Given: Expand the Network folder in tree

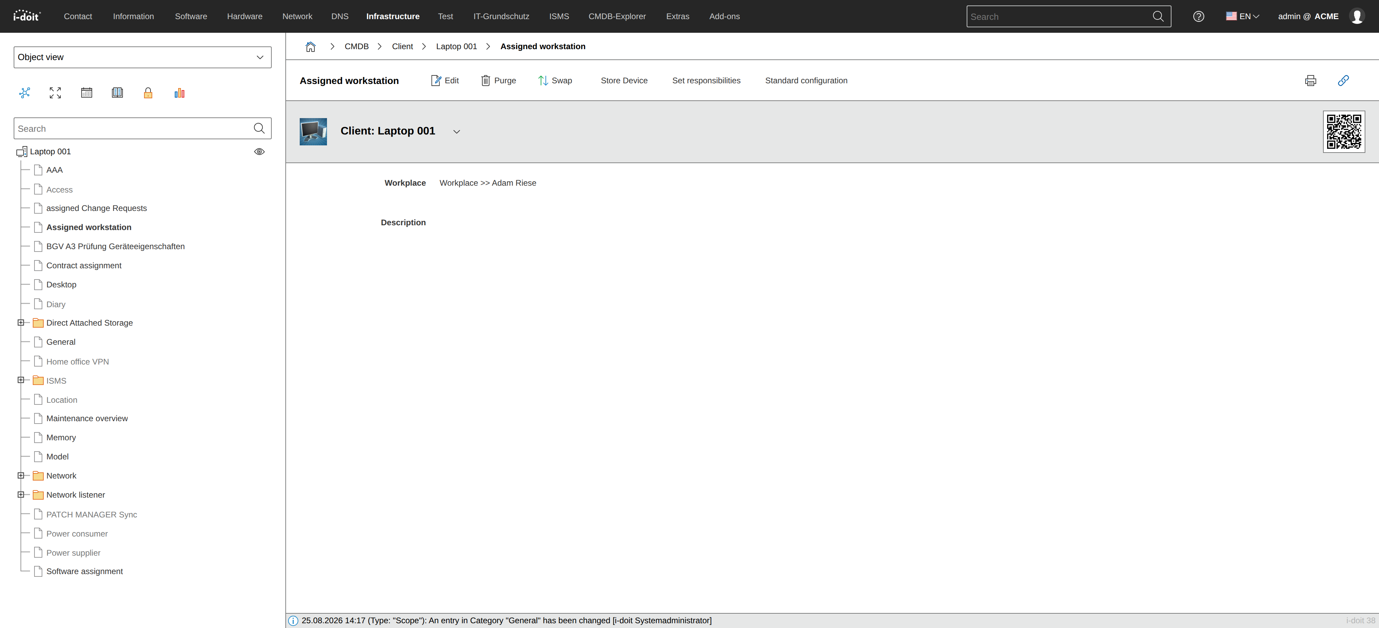Looking at the screenshot, I should click(x=21, y=476).
